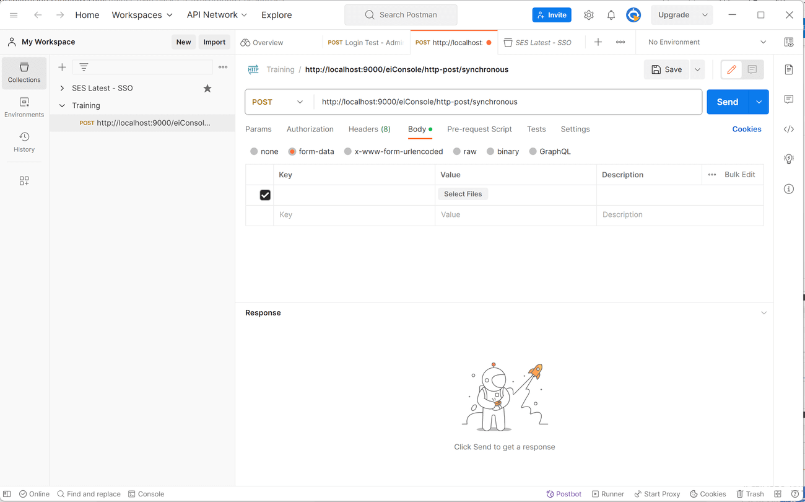Open the request info icon

point(789,188)
